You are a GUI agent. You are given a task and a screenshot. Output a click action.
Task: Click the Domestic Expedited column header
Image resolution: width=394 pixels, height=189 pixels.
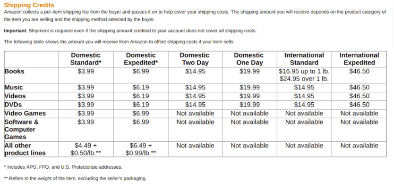coord(140,59)
